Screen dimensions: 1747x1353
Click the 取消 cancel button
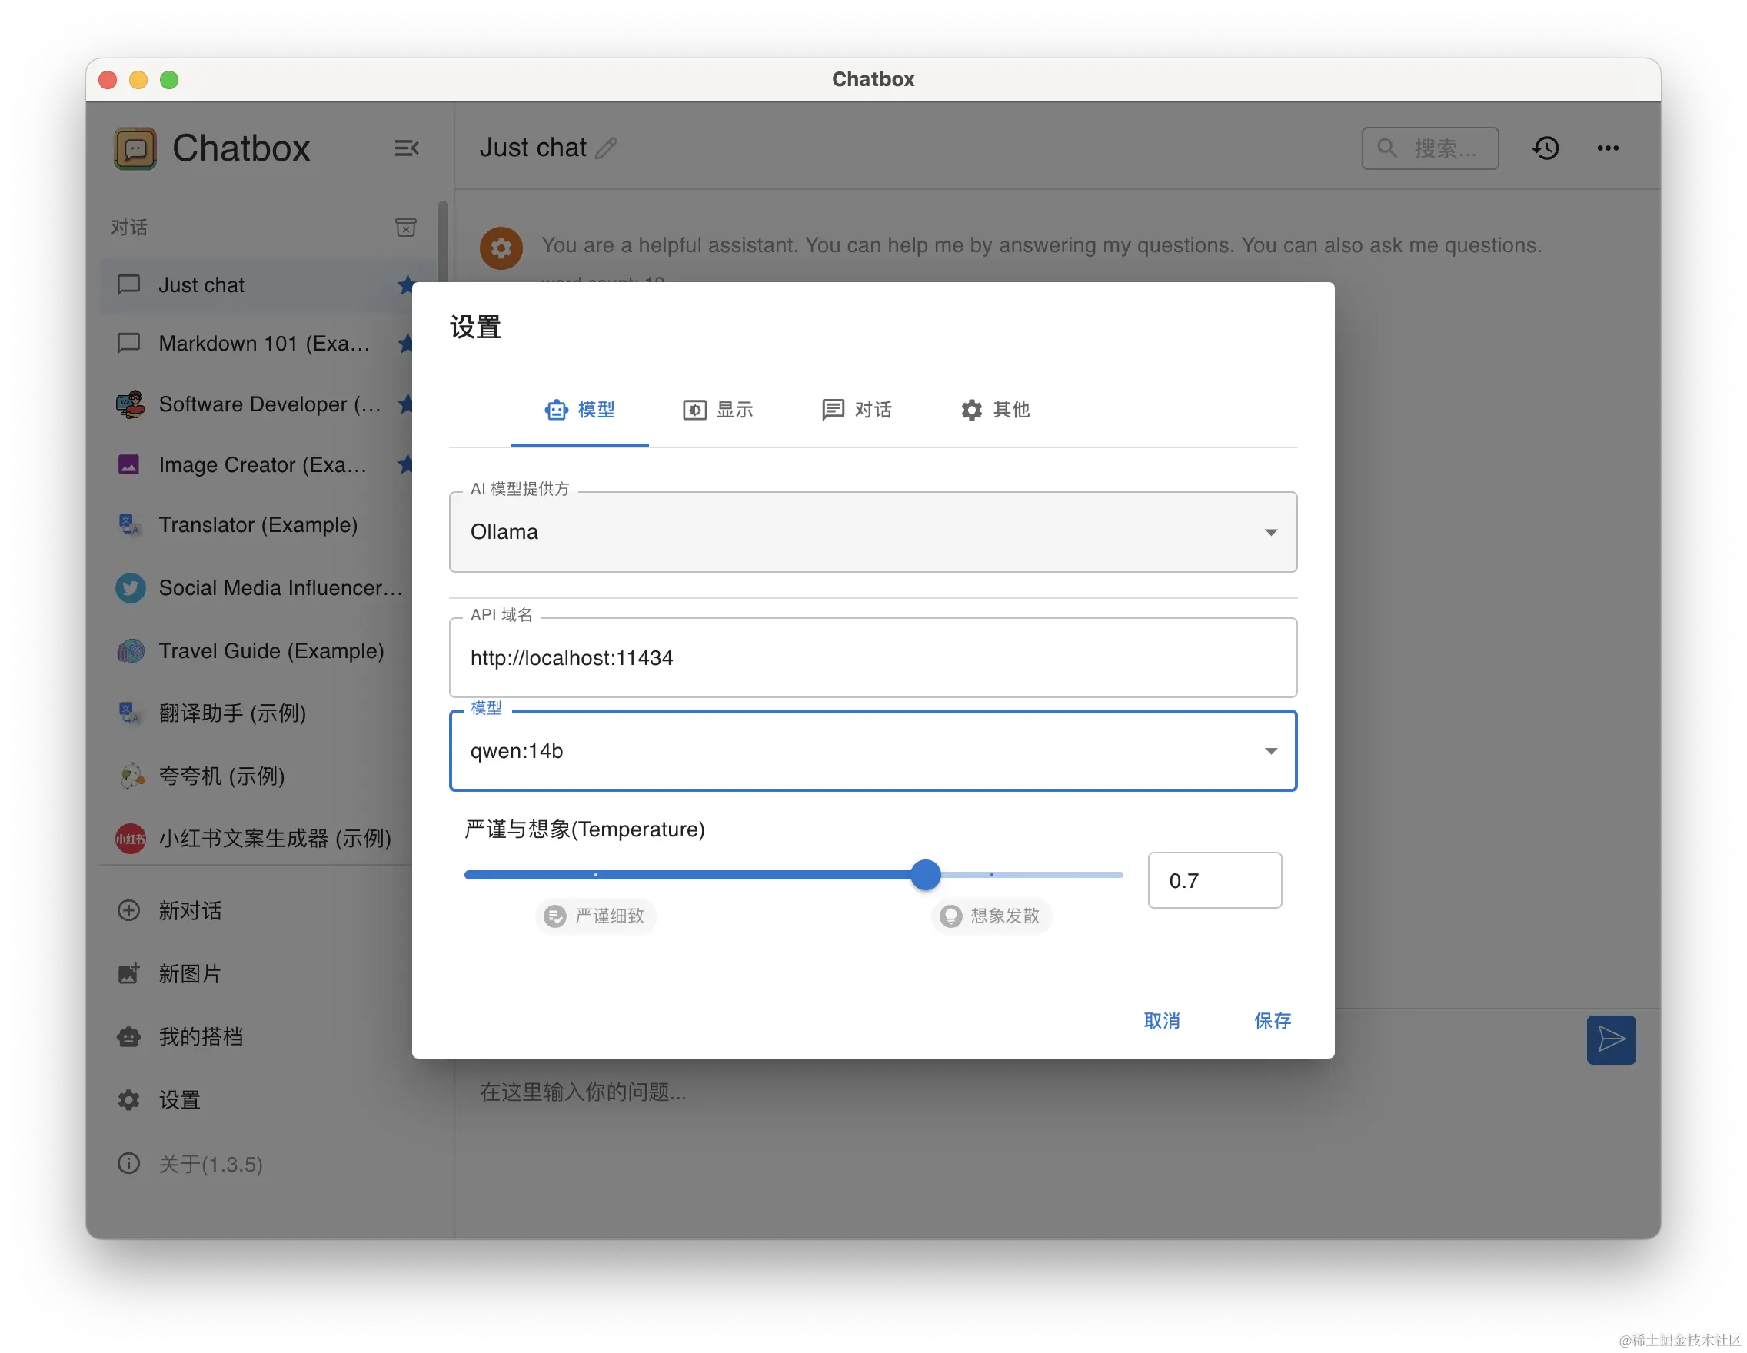click(x=1162, y=1020)
